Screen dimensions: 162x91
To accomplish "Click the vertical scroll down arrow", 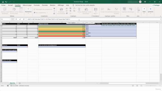I will [161, 81].
